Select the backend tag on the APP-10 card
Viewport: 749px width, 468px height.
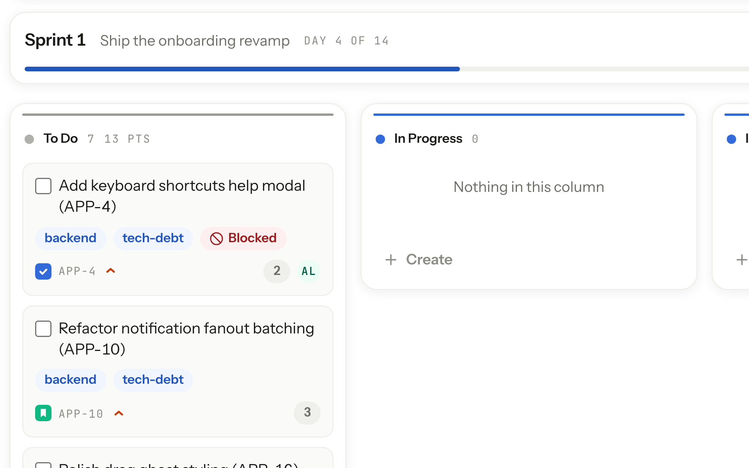click(x=71, y=380)
